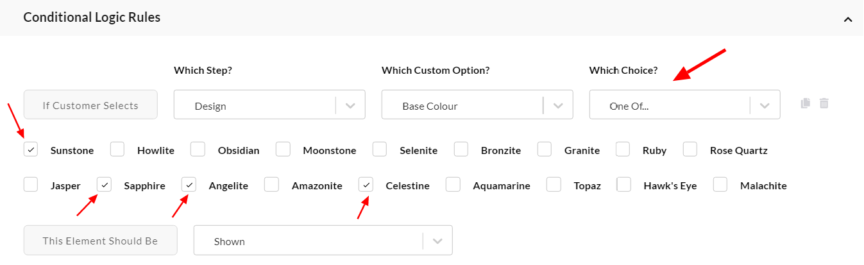Enable the Obsidian checkbox
The height and width of the screenshot is (265, 864).
pos(198,150)
